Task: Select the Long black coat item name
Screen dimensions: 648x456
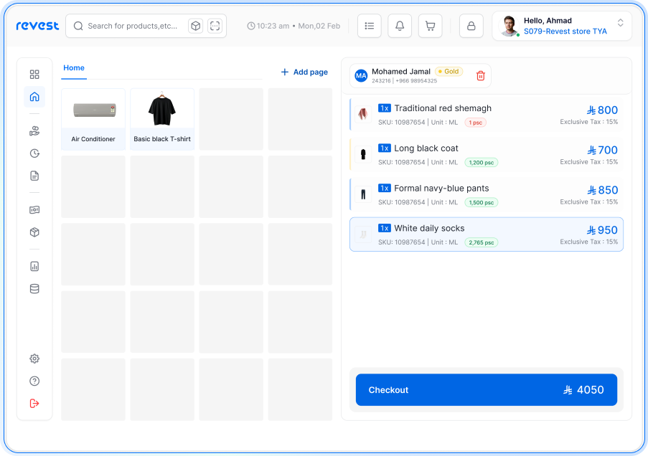Action: (x=426, y=148)
